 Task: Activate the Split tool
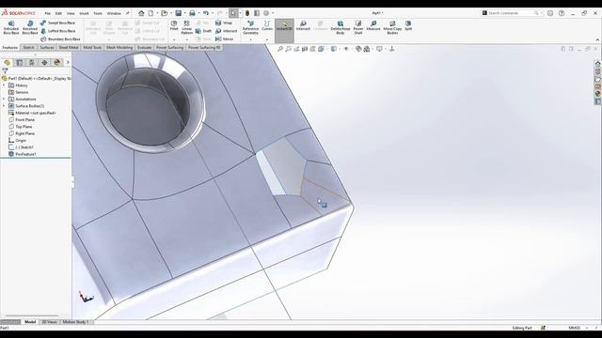(x=408, y=25)
